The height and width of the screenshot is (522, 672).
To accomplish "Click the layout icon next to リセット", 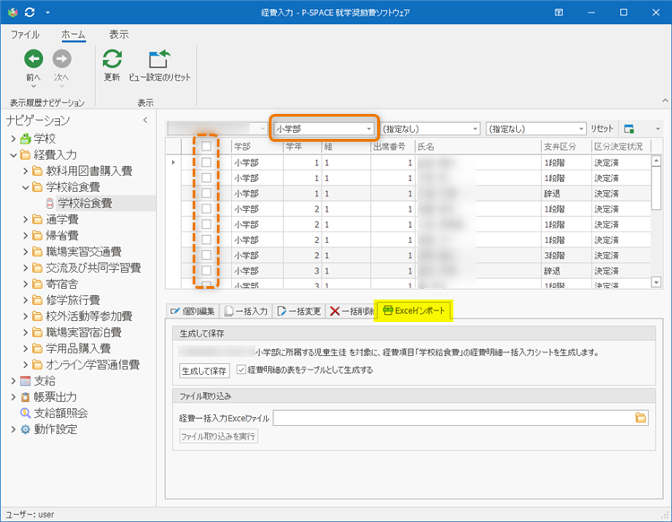I will (x=629, y=128).
